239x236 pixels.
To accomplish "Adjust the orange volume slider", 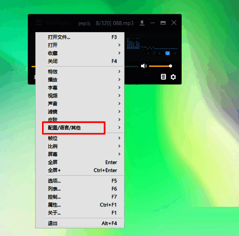I will (x=161, y=66).
